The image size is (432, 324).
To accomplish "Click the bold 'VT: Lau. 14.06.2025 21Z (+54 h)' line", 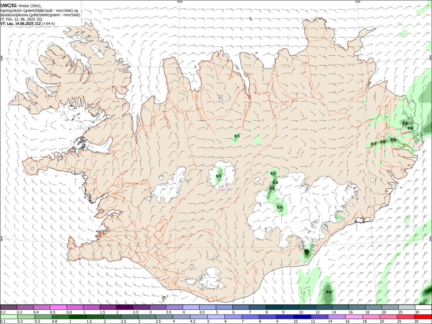I will (x=28, y=24).
